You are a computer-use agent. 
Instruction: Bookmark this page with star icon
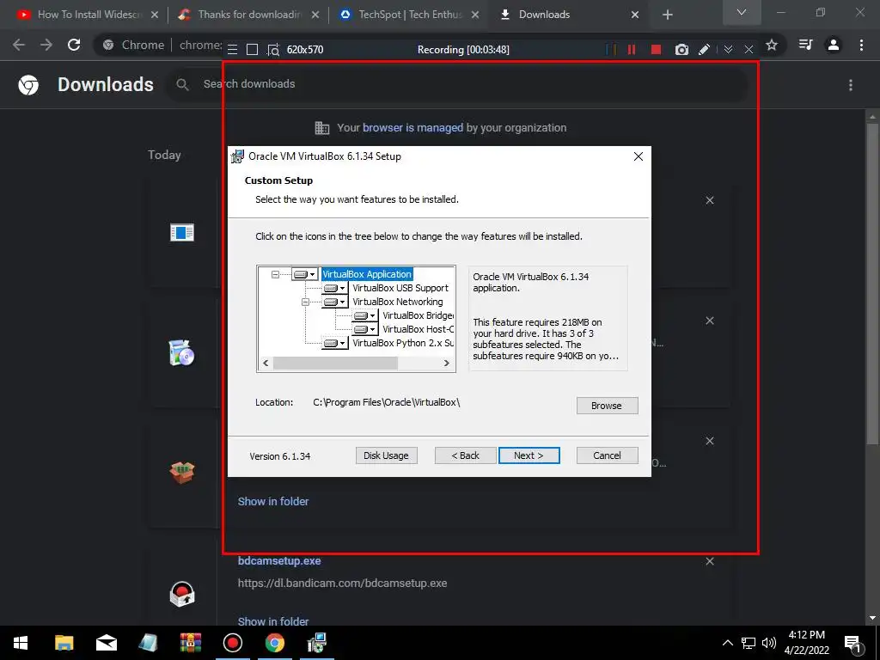coord(772,45)
